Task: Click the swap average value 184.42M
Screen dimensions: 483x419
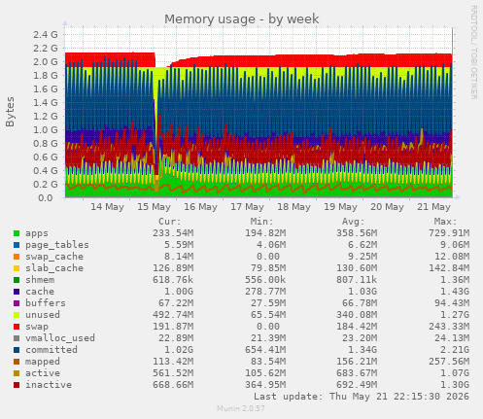Action: click(357, 327)
